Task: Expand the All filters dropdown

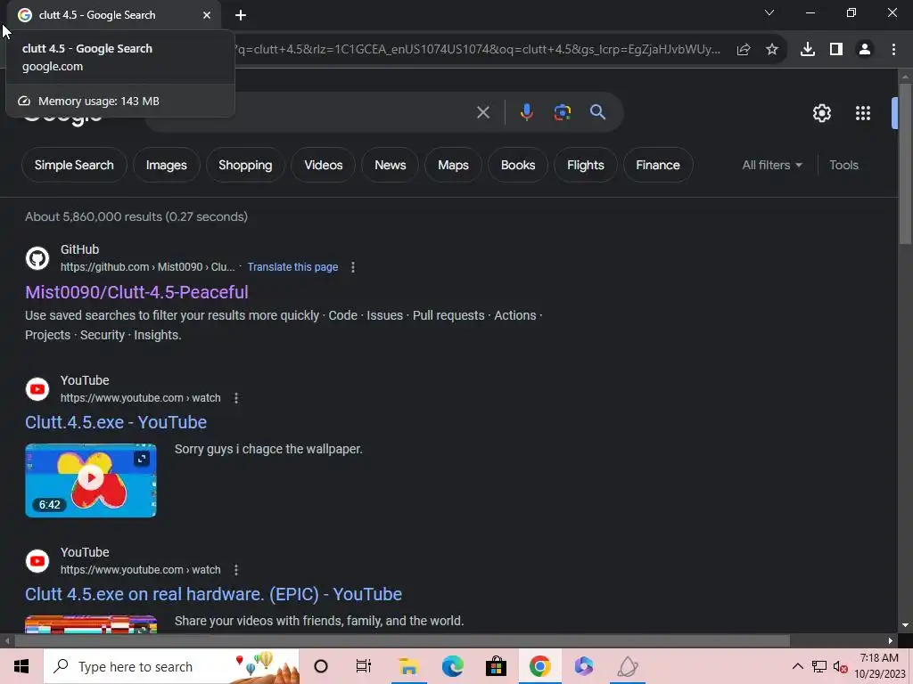Action: coord(772,165)
